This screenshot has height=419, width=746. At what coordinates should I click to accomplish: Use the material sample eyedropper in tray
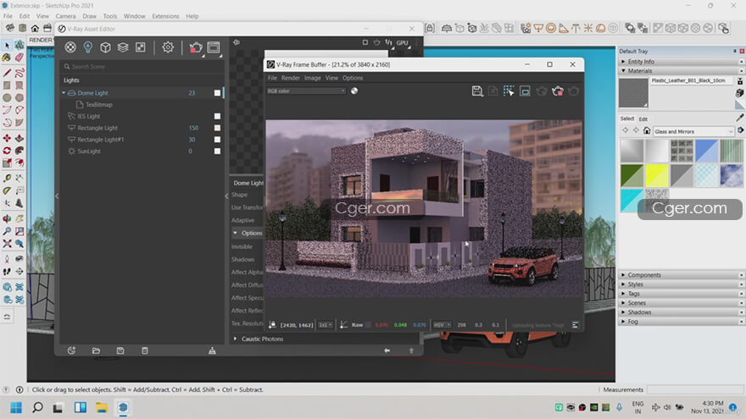coord(740,118)
